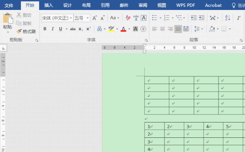Show or hide paragraph marks
Viewport: 245px width, 152px height.
(x=238, y=18)
